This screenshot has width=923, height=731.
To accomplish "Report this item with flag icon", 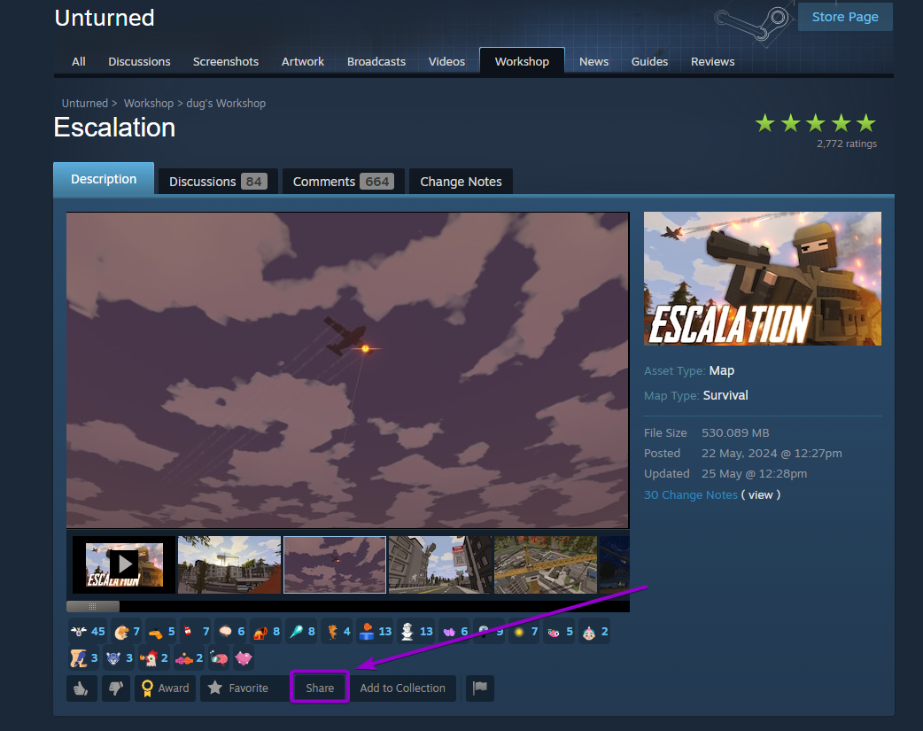I will pyautogui.click(x=480, y=688).
